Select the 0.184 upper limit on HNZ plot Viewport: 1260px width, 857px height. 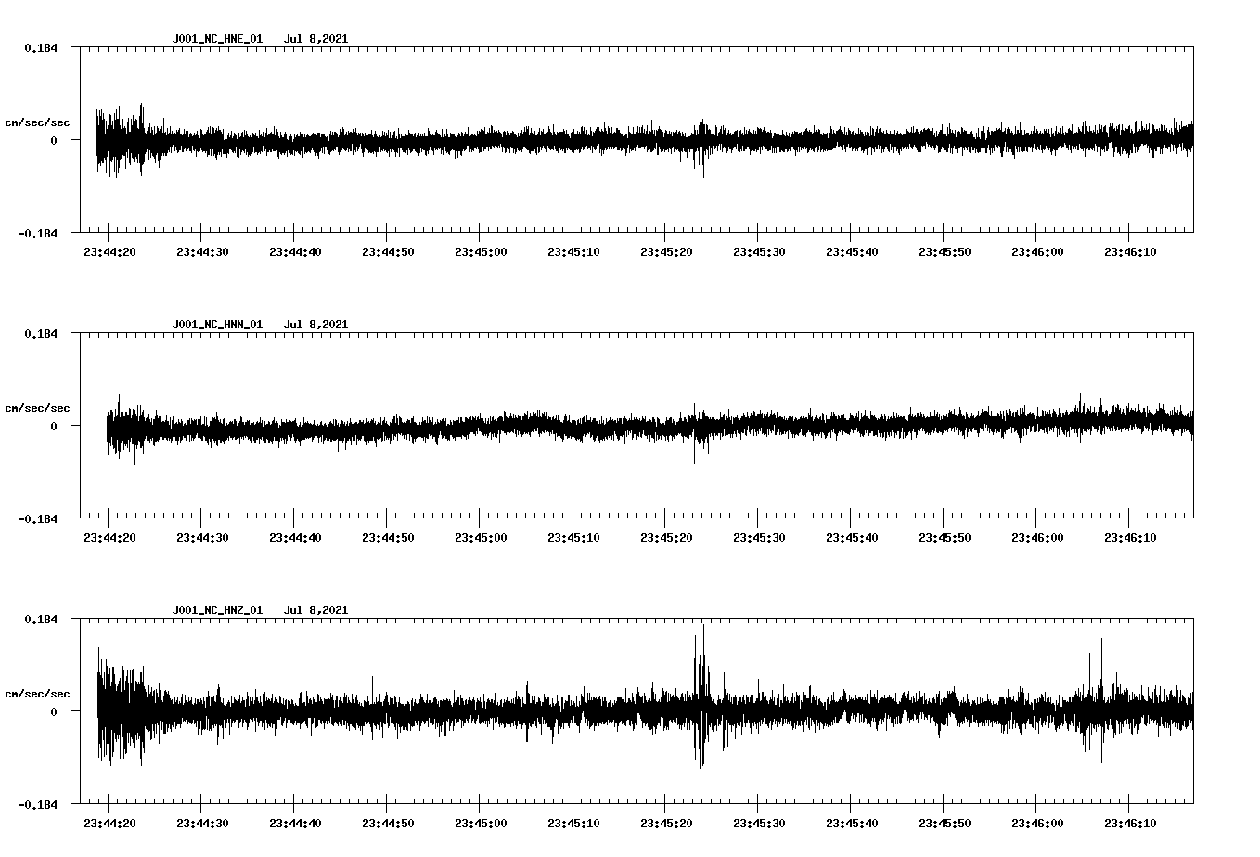pos(40,619)
